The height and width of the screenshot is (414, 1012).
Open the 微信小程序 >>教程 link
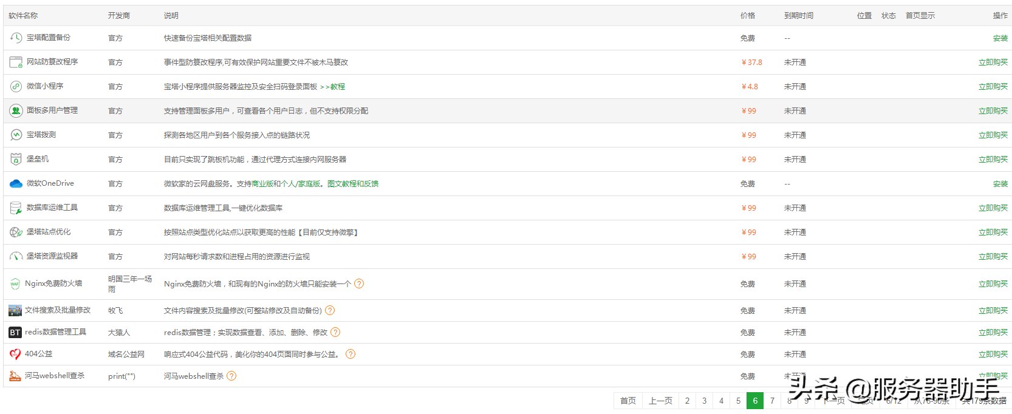(x=332, y=86)
